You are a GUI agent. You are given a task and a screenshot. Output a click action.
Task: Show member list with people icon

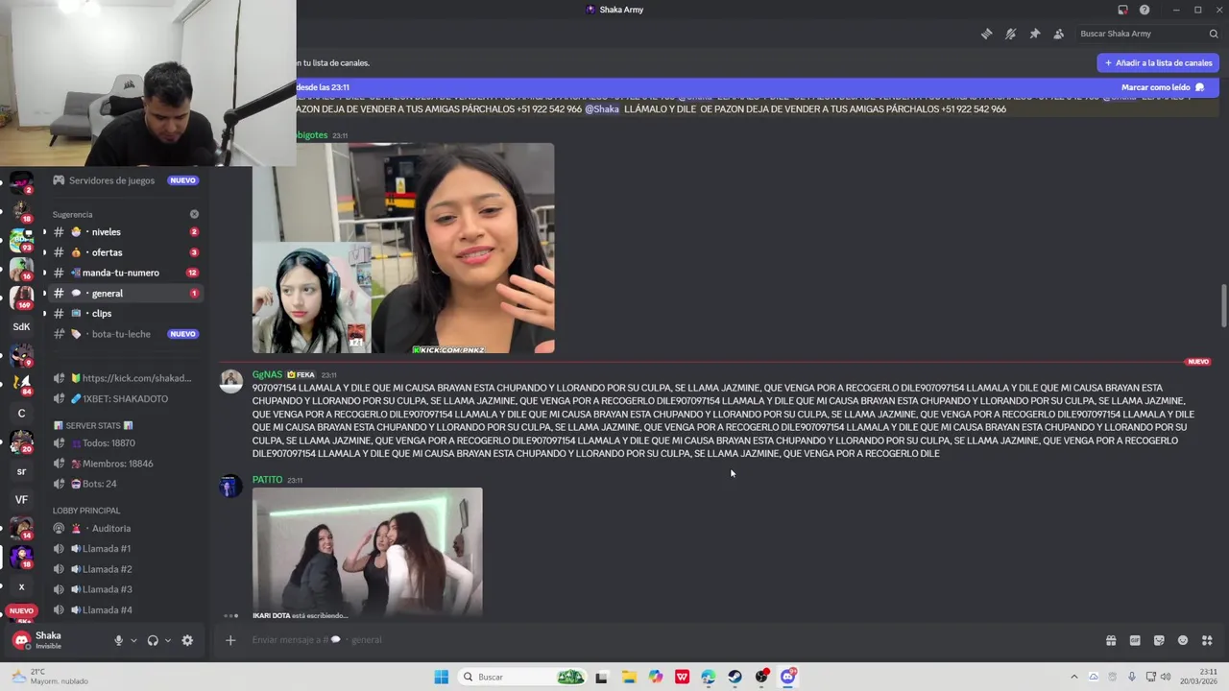(1058, 34)
